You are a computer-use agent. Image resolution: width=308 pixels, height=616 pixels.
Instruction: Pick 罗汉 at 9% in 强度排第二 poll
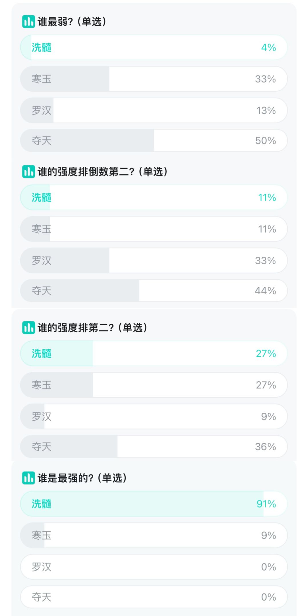pos(154,416)
